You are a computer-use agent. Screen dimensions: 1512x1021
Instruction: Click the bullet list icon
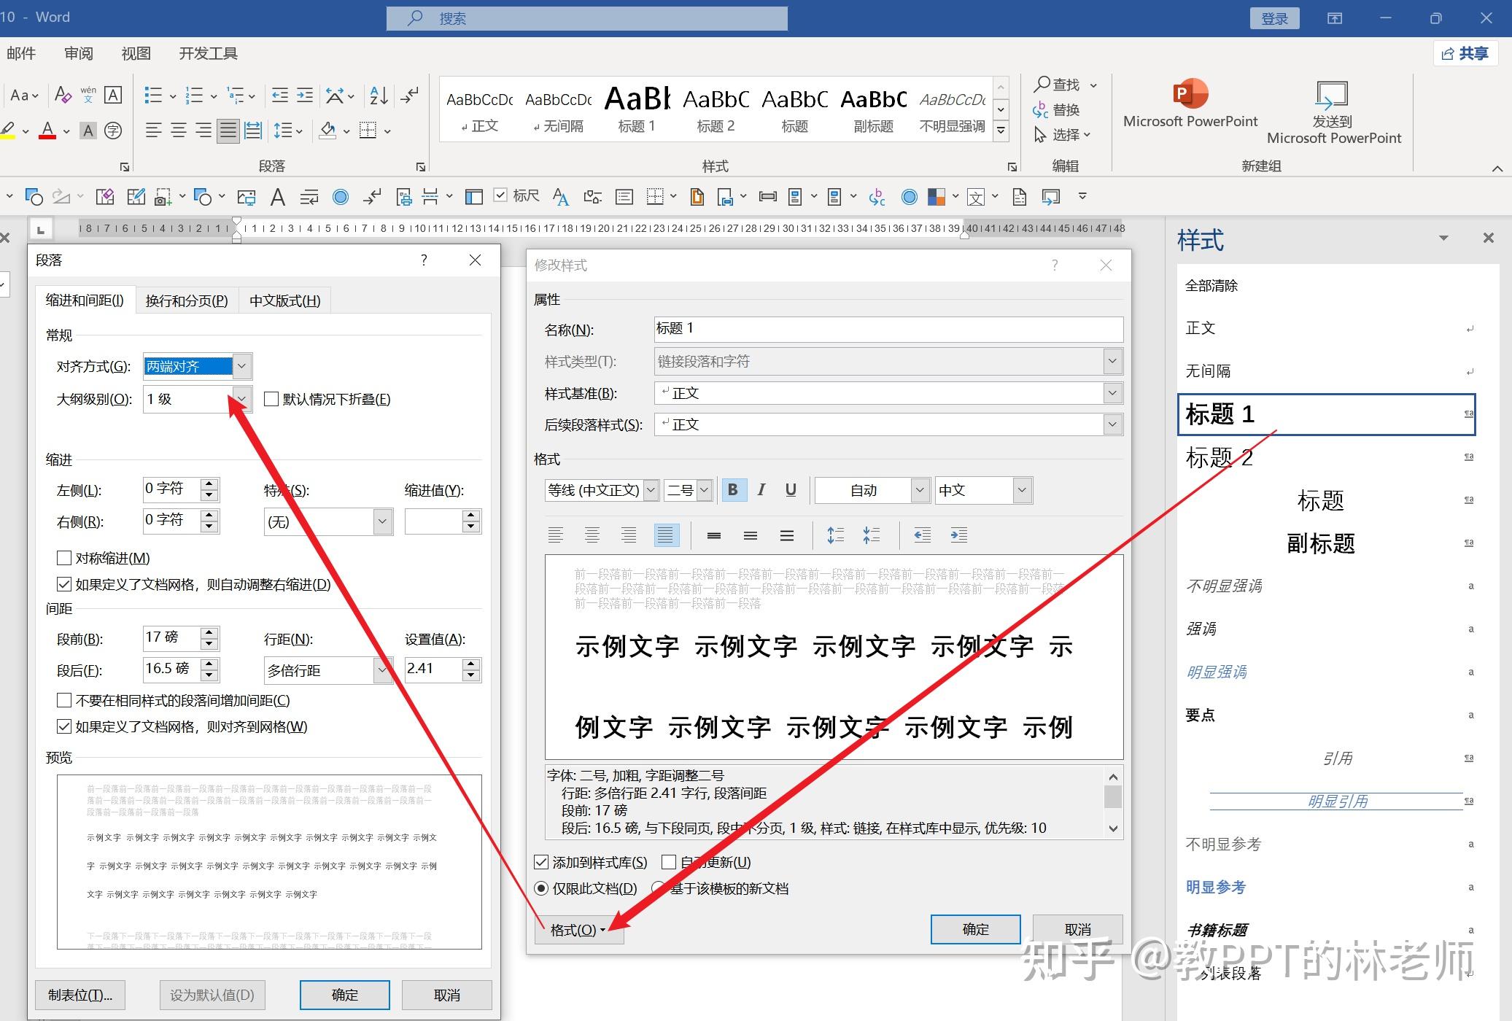tap(153, 96)
